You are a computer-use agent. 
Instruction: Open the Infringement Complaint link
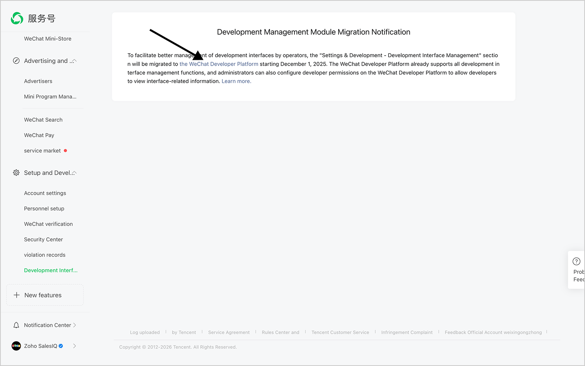point(407,332)
